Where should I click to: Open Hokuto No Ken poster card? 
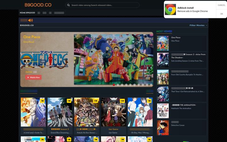[x=87, y=112]
